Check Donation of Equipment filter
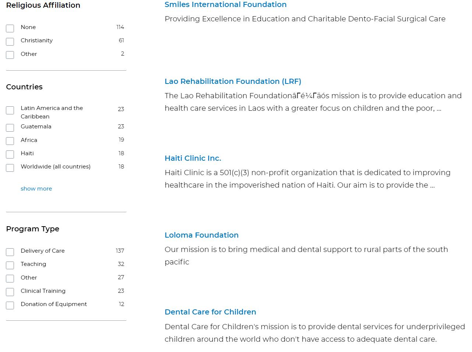Image resolution: width=472 pixels, height=352 pixels. [x=10, y=305]
